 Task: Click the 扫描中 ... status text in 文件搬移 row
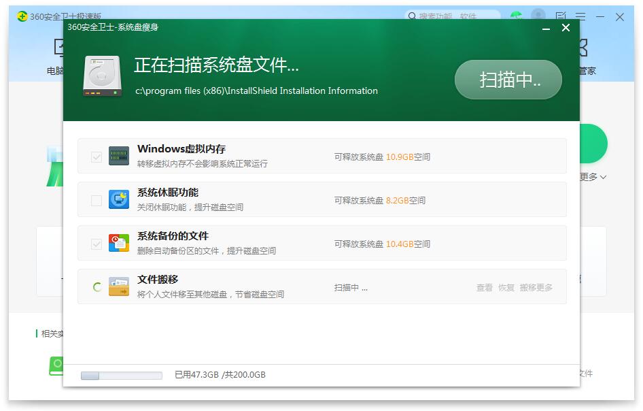click(x=351, y=287)
